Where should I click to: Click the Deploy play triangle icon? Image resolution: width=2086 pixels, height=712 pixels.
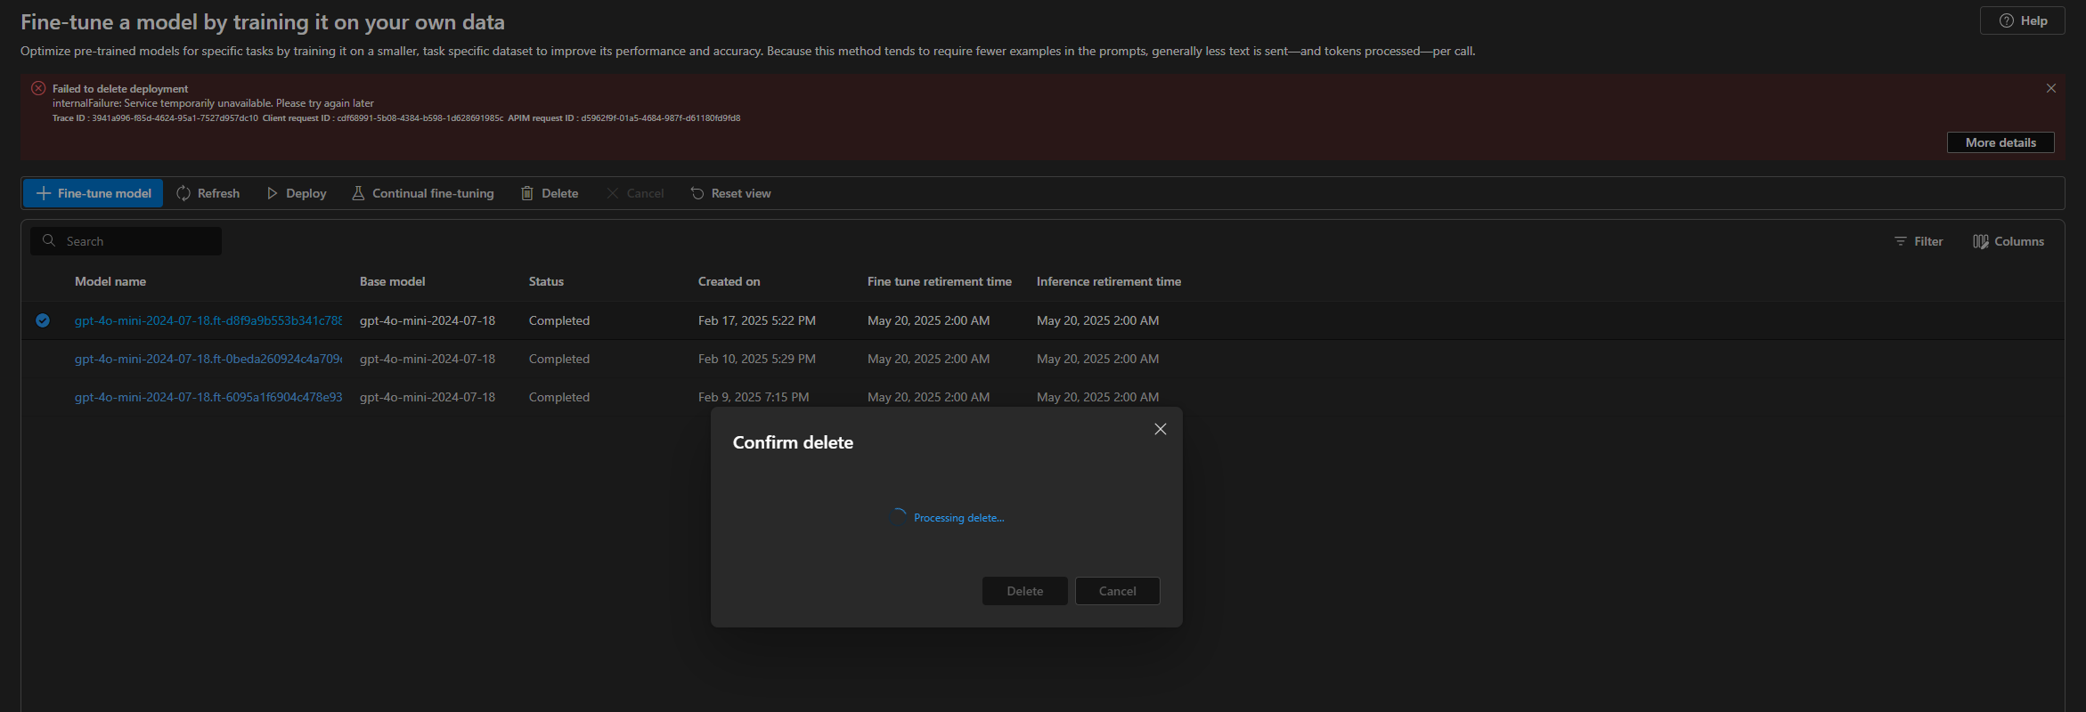pyautogui.click(x=273, y=193)
